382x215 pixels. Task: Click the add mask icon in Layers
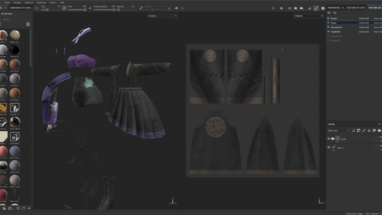coord(359,131)
